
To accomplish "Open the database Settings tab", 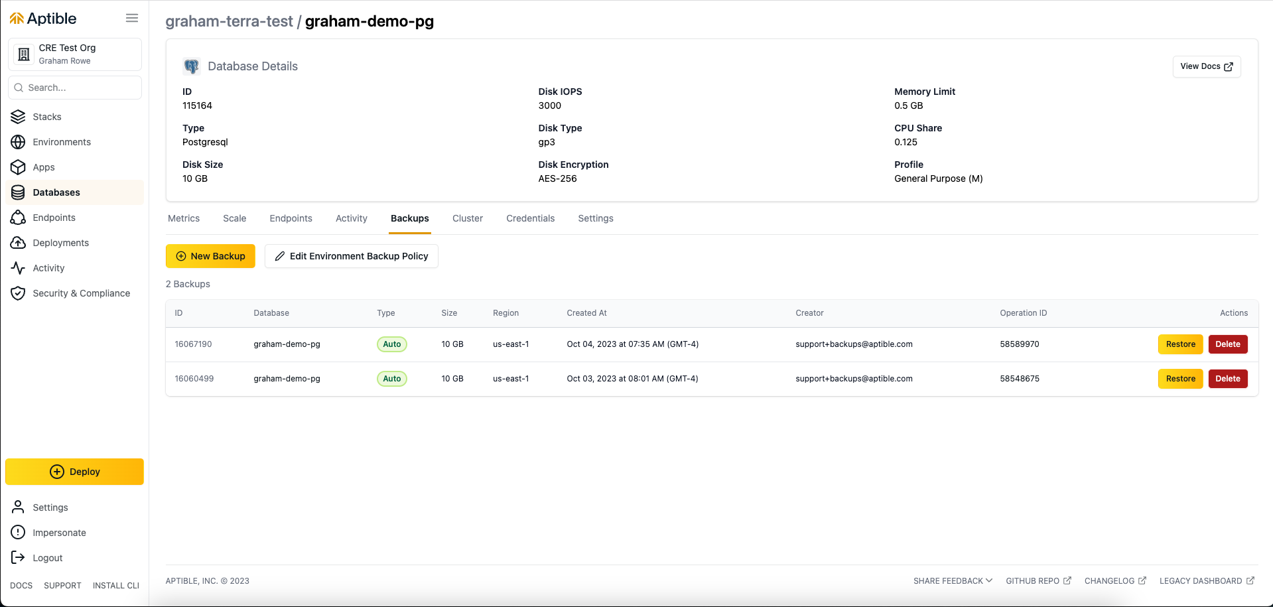I will point(596,218).
